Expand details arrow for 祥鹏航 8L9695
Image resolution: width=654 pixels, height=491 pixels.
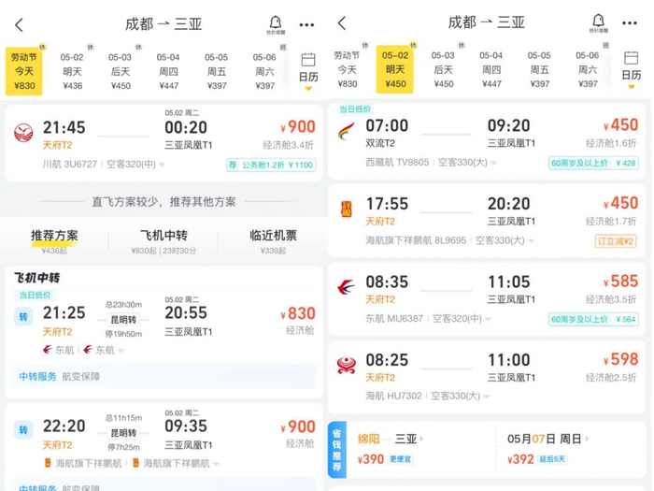point(531,241)
